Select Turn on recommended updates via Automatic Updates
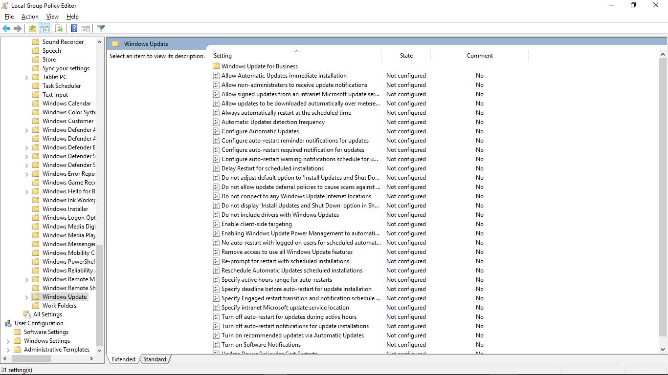Viewport: 668px width, 375px height. pos(293,335)
